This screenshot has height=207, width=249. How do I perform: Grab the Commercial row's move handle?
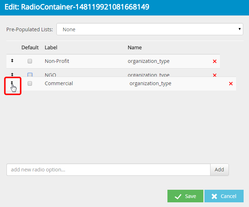click(x=12, y=83)
